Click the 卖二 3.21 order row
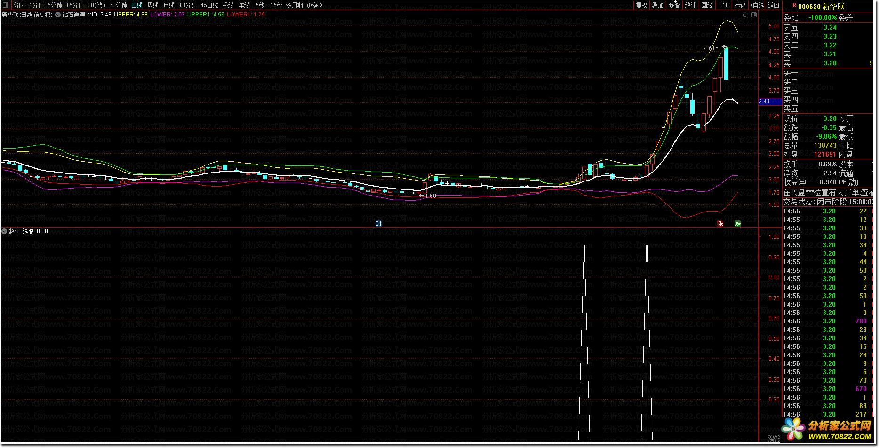 828,54
